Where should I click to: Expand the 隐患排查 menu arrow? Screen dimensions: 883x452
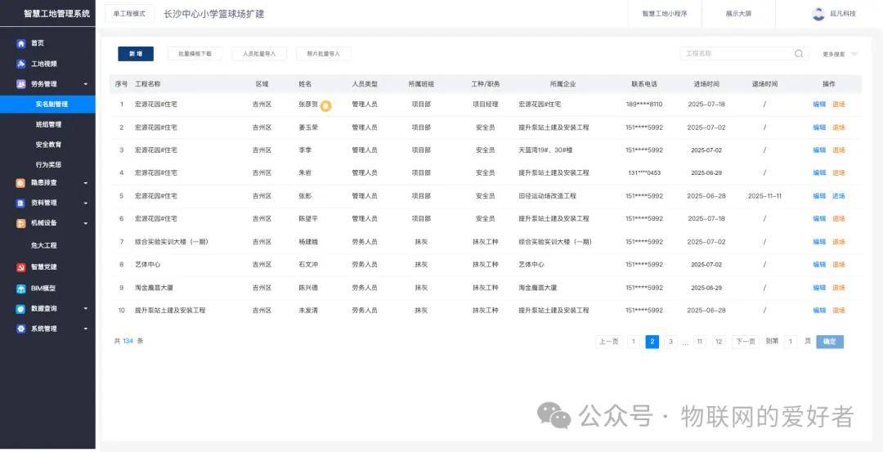(x=86, y=183)
